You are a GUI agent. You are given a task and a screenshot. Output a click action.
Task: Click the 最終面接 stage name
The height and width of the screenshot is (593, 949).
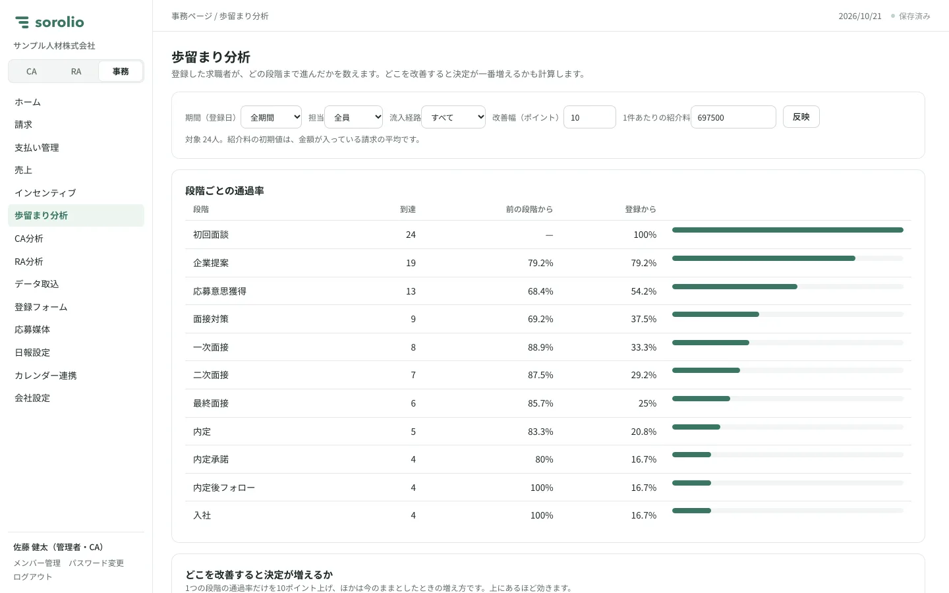pyautogui.click(x=211, y=403)
